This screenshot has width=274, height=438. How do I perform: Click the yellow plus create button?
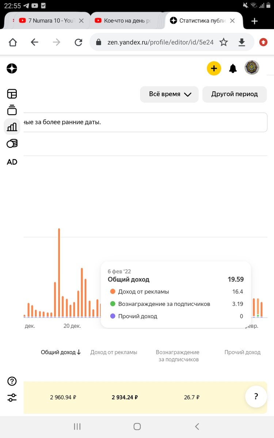tap(214, 68)
